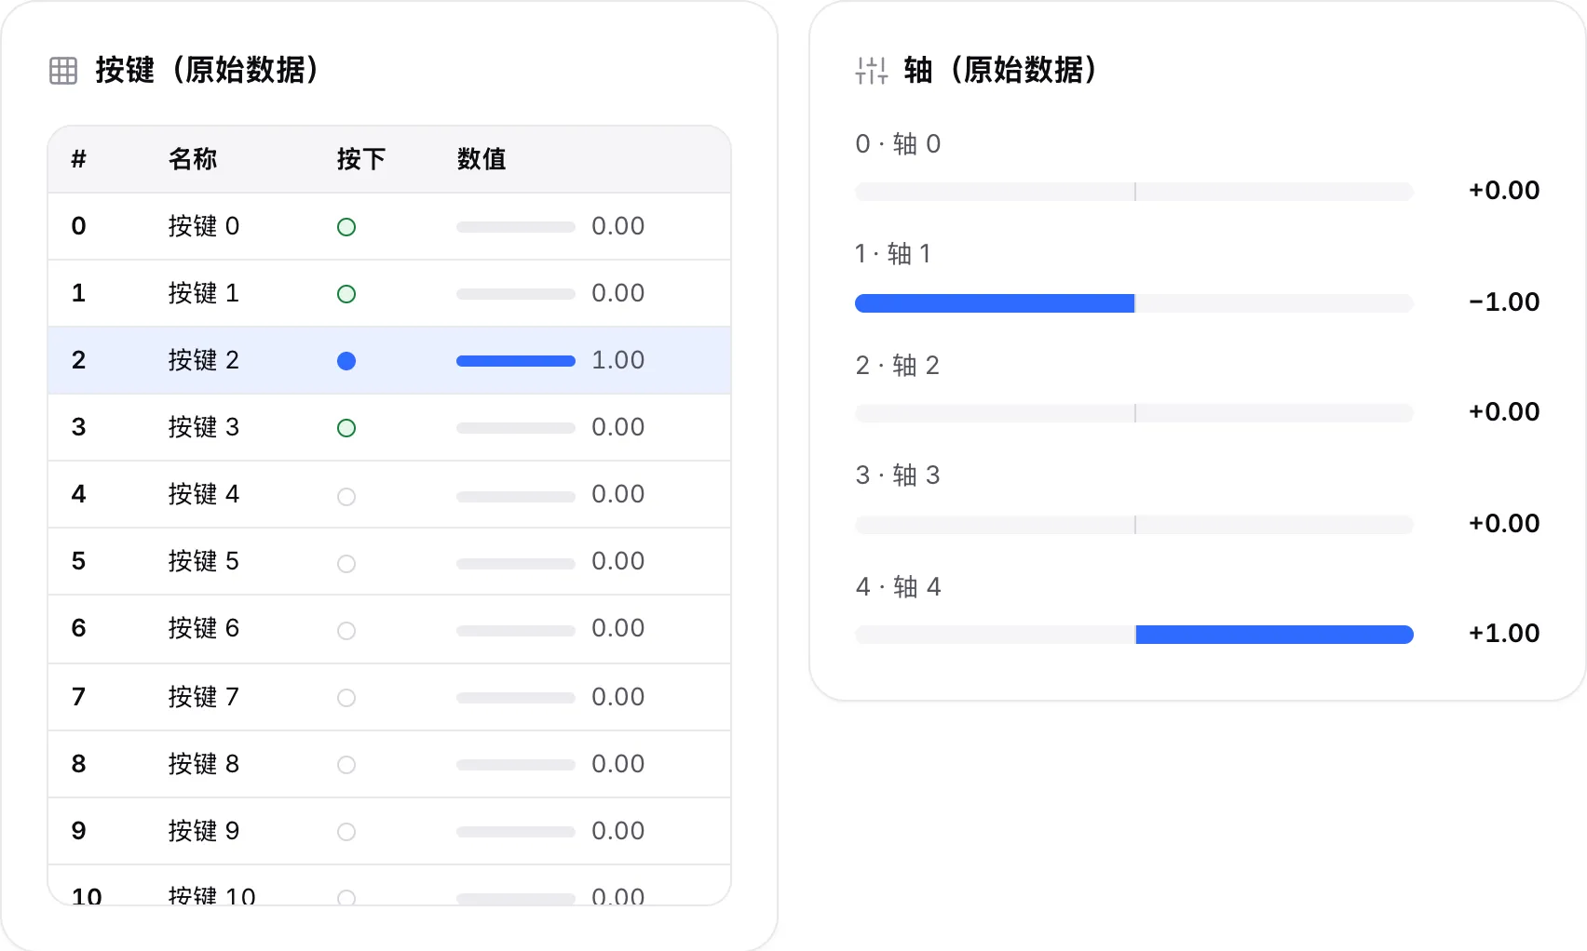Screen dimensions: 1587x951
Task: Click the 按键 2 name cell
Action: click(204, 360)
